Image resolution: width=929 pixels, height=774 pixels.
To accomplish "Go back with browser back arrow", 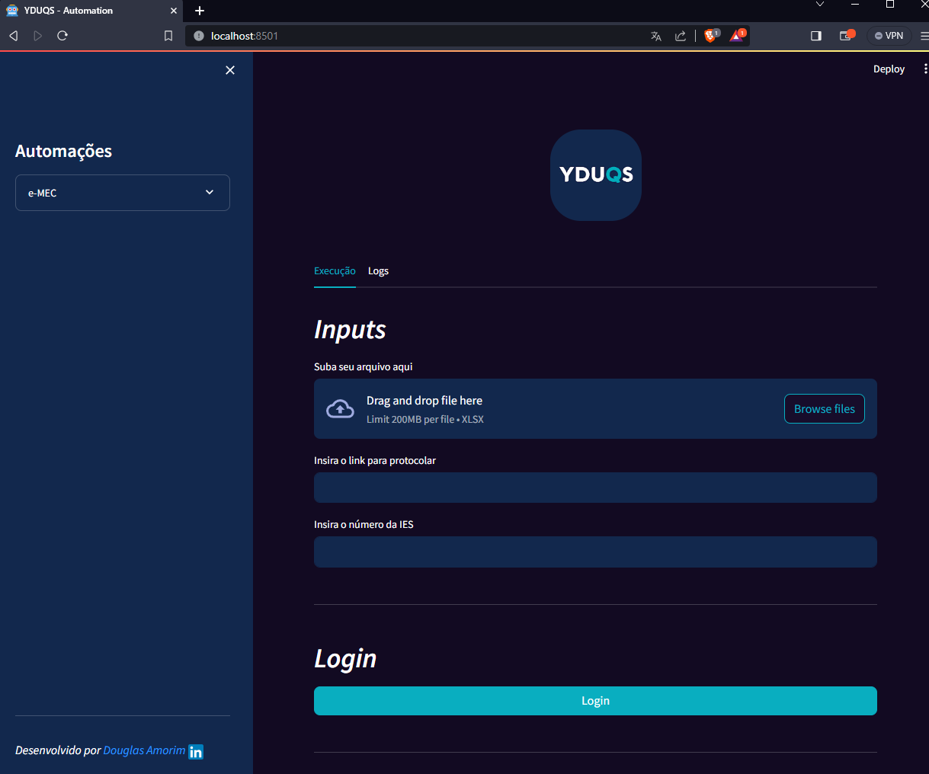I will 13,36.
